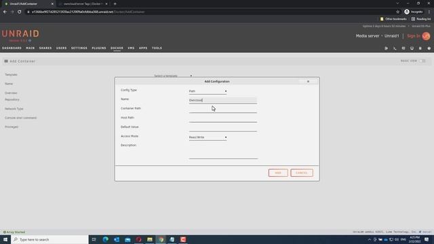Open the red recorder app on taskbar
Image resolution: width=434 pixels, height=244 pixels.
click(x=183, y=239)
